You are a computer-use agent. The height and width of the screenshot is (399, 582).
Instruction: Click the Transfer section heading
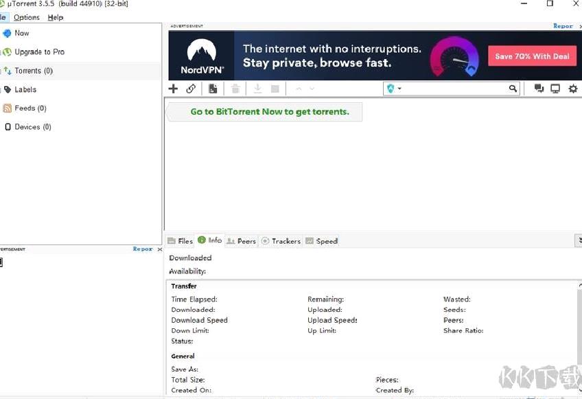184,286
